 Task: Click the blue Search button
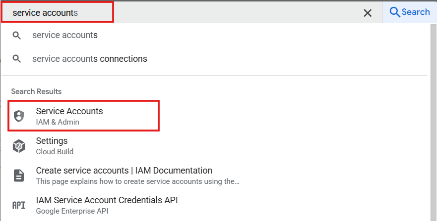[x=410, y=12]
